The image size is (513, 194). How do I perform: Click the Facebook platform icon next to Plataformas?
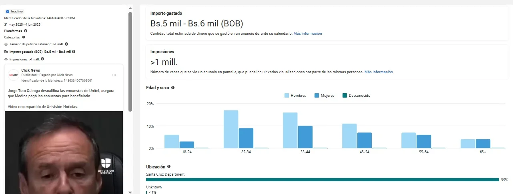click(26, 31)
